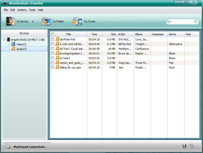Select Video(1) in the Devices tree
Image resolution: width=203 pixels, height=153 pixels.
tap(21, 44)
